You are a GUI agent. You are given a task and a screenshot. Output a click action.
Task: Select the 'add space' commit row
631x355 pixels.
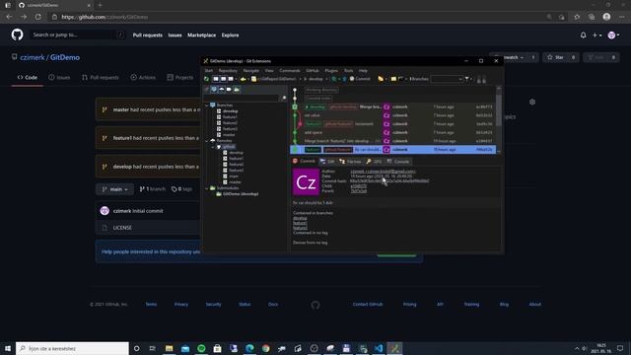[392, 132]
